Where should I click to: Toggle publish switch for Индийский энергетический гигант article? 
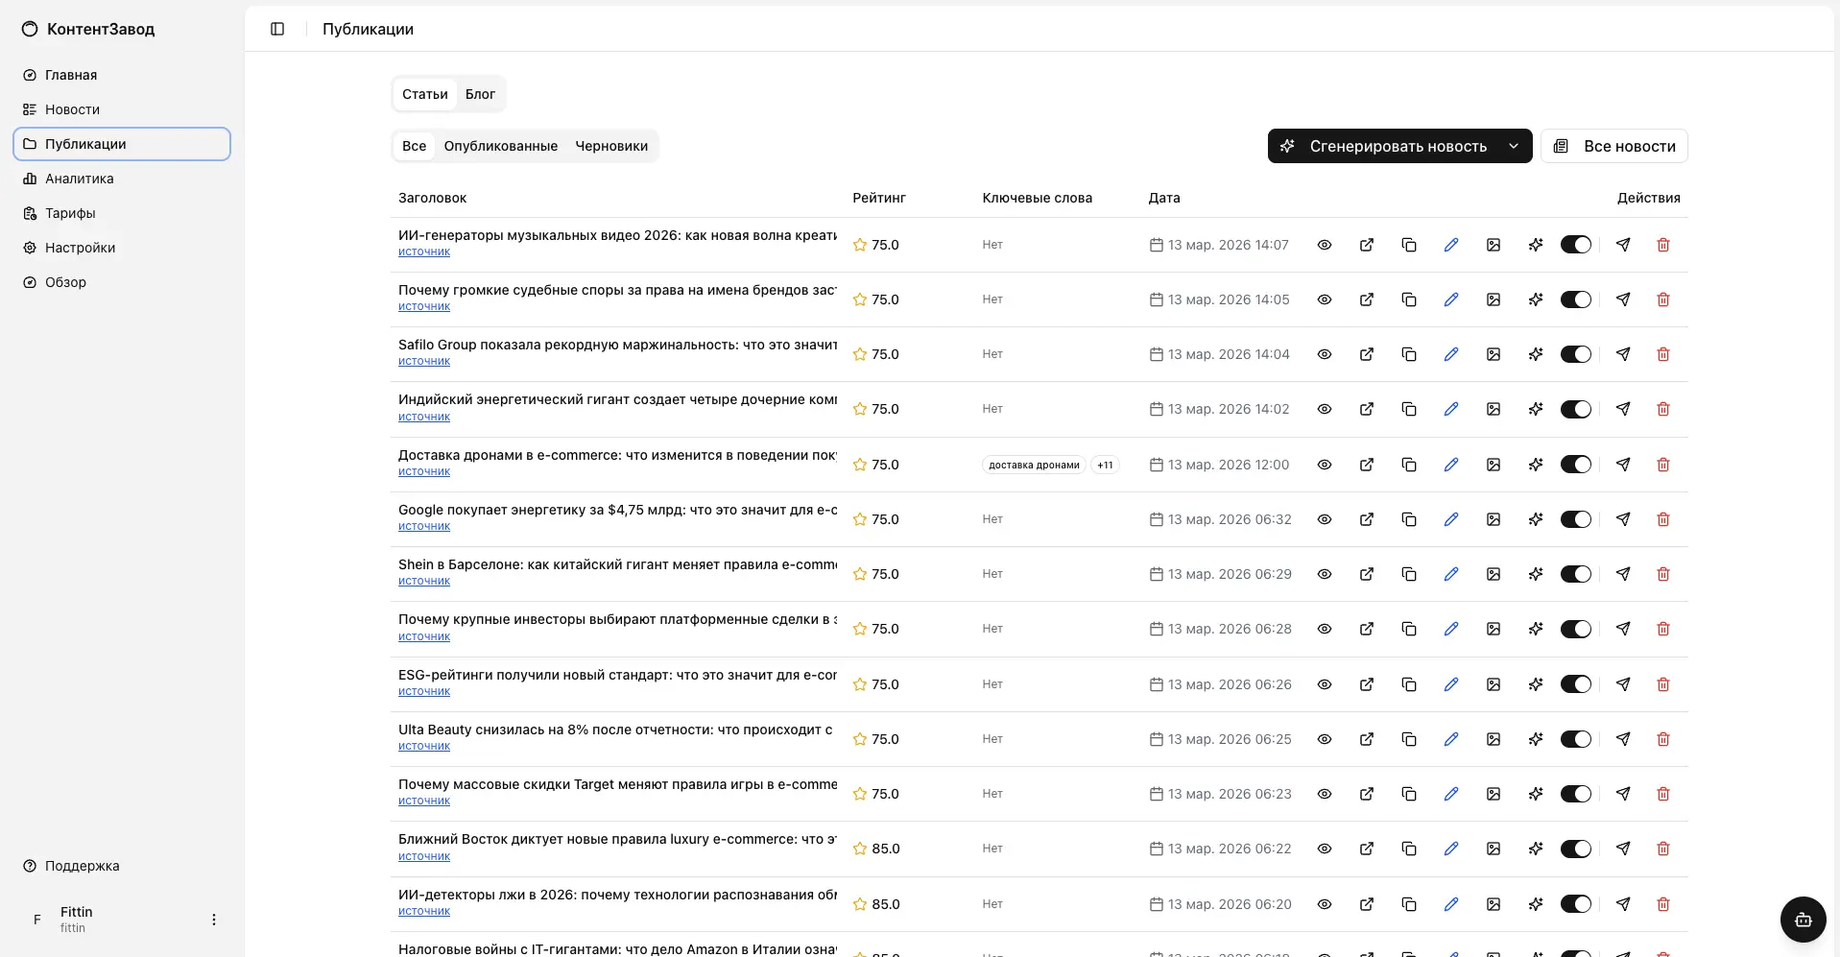pos(1575,409)
